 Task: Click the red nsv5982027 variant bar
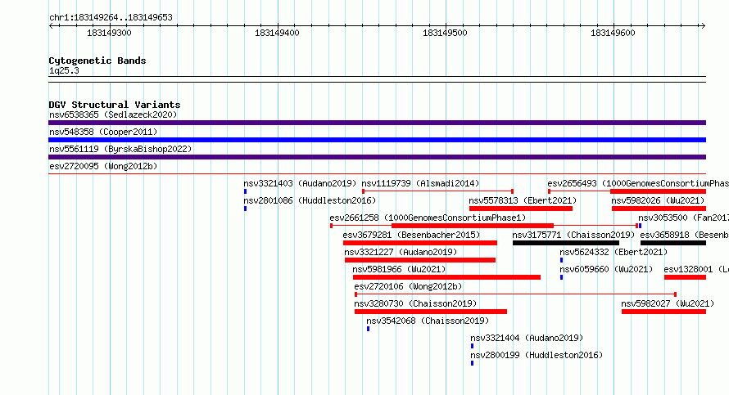point(664,312)
